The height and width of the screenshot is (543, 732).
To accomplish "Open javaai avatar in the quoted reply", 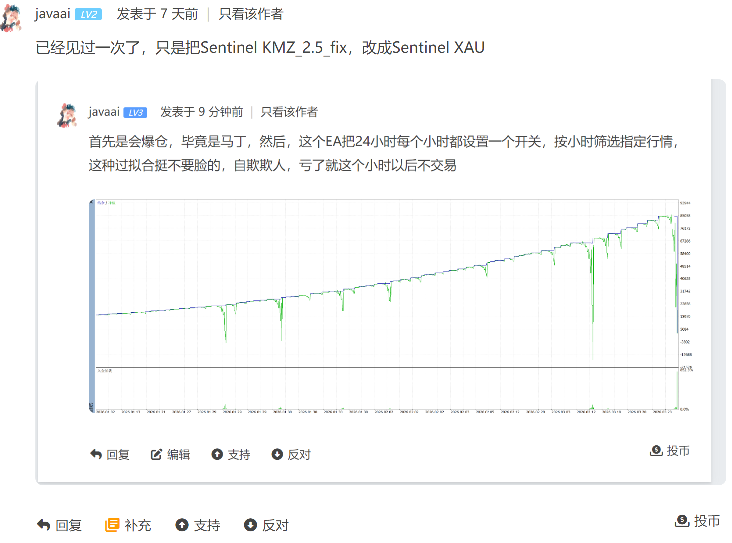I will tap(67, 115).
